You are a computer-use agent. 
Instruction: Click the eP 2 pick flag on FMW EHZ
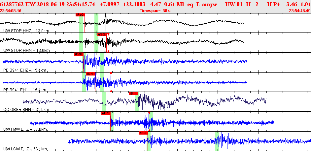tap(106, 113)
